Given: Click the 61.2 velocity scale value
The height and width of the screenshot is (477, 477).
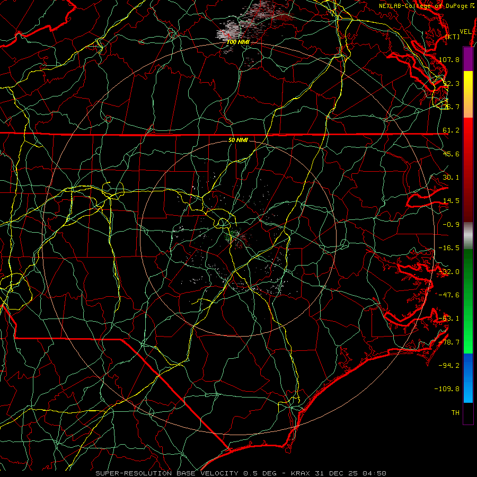Looking at the screenshot, I should (451, 130).
